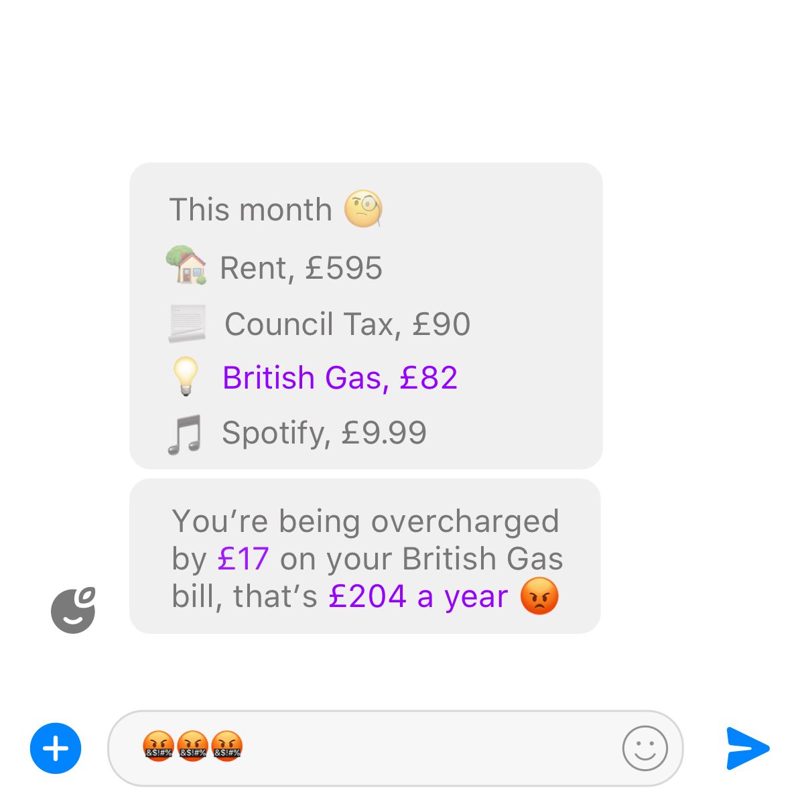
Task: Click the document emoji beside Council Tax
Action: [x=187, y=324]
